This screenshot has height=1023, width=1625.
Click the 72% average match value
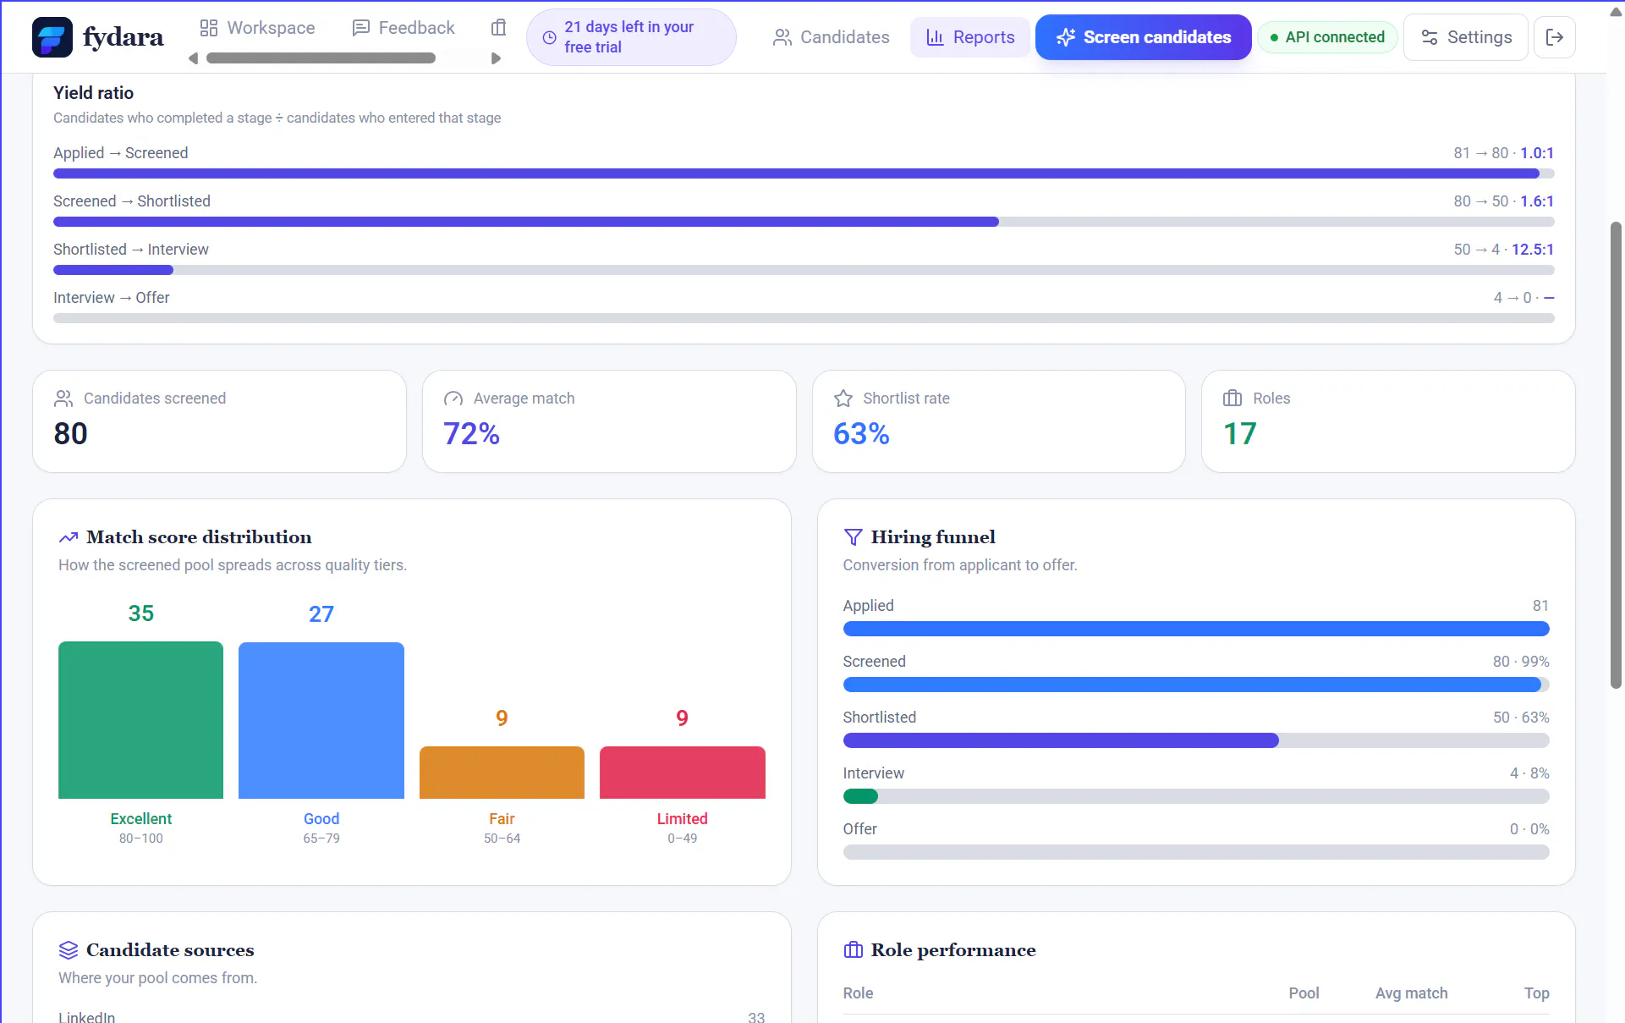tap(472, 434)
